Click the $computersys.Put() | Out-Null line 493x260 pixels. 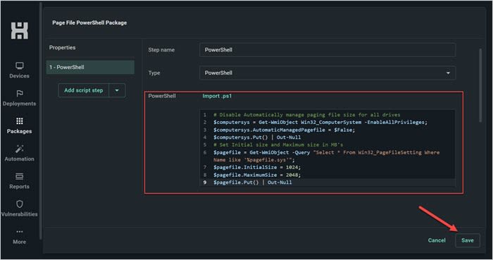[x=257, y=137]
